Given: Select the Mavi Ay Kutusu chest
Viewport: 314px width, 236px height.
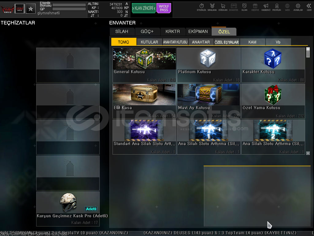Looking at the screenshot, I should pos(209,101).
